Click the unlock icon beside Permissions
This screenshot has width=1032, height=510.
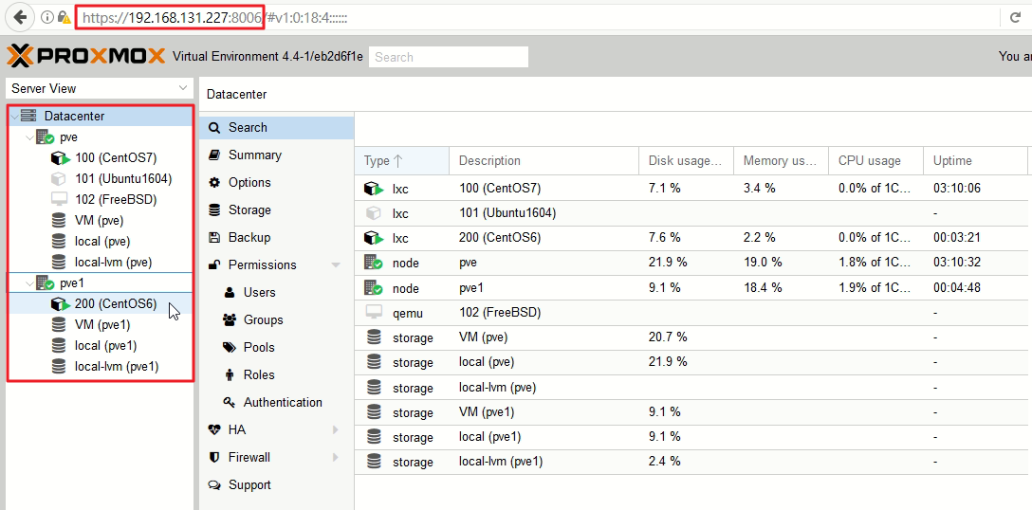(214, 265)
